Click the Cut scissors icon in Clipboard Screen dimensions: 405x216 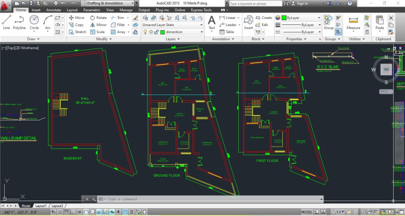[391, 18]
